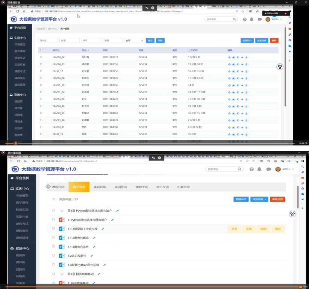Click the bell notification icon in lower window
Viewport: 309px width, 289px height.
259,169
